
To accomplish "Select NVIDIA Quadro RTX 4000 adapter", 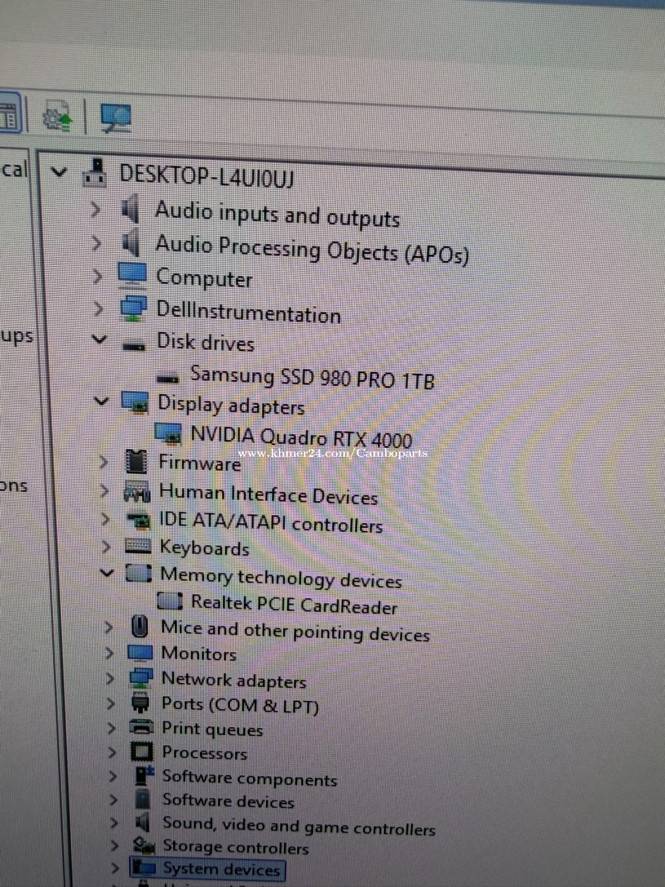I will coord(301,437).
